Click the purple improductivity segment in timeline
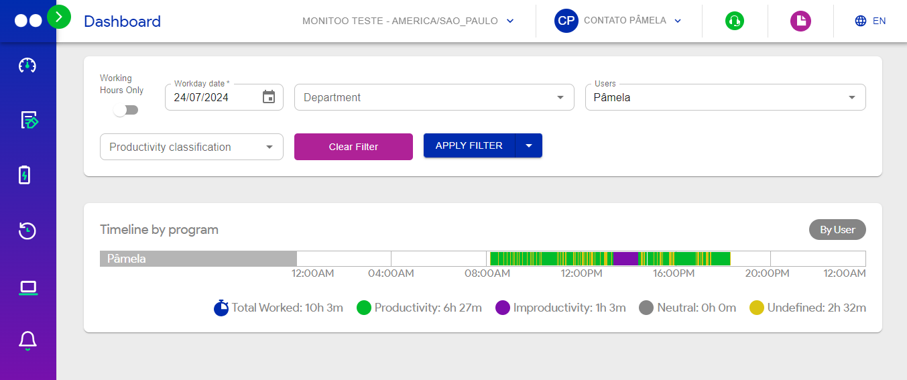Image resolution: width=907 pixels, height=380 pixels. pos(625,259)
